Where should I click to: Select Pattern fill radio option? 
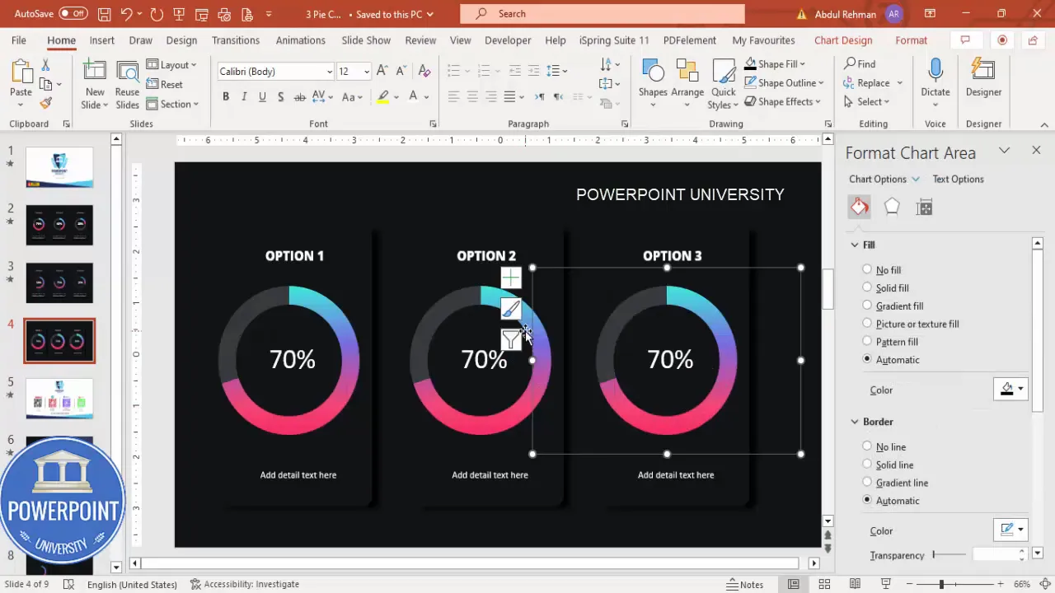click(867, 341)
